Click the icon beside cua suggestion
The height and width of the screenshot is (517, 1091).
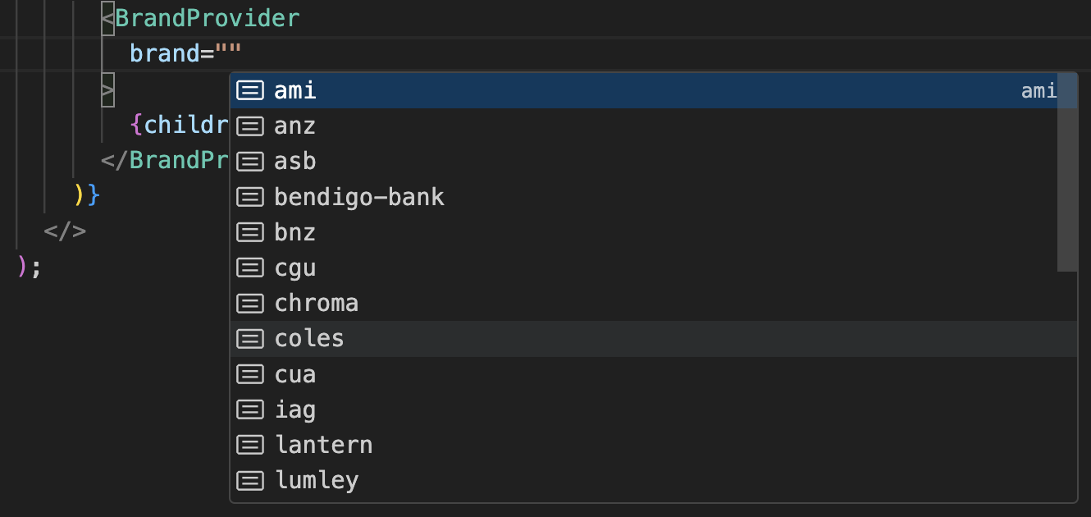click(x=249, y=375)
